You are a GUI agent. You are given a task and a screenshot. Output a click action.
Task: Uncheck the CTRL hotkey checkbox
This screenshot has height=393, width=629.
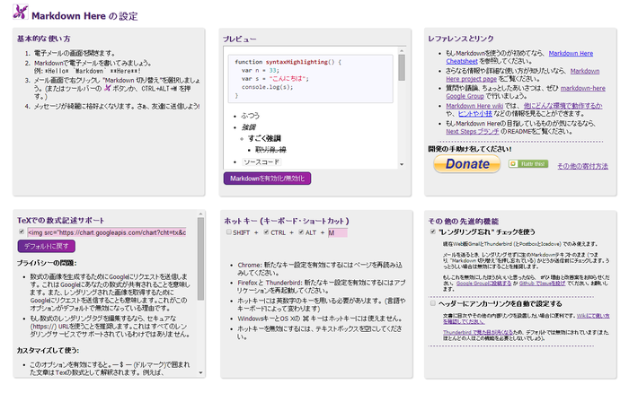(x=266, y=232)
